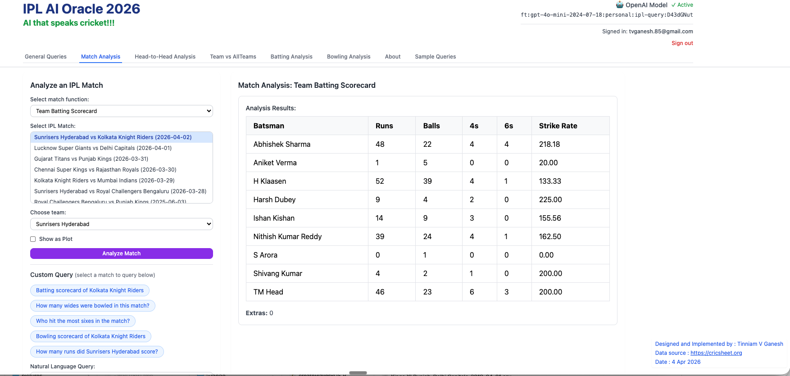The width and height of the screenshot is (790, 376).
Task: Select the Bowling Analysis tab
Action: coord(348,57)
